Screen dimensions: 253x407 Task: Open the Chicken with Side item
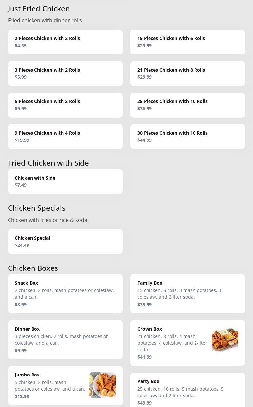(65, 182)
